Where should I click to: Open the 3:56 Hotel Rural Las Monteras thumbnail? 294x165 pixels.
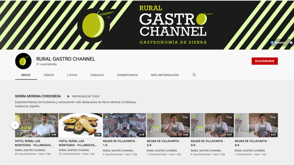point(37,125)
